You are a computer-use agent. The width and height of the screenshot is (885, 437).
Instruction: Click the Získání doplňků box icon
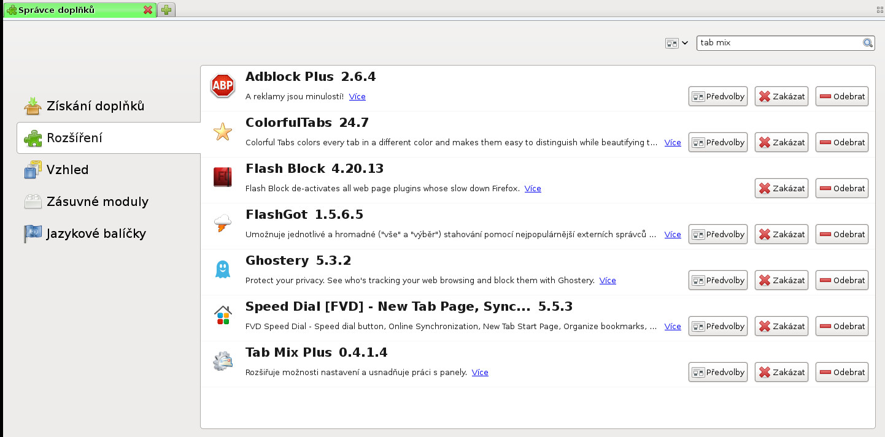coord(33,106)
